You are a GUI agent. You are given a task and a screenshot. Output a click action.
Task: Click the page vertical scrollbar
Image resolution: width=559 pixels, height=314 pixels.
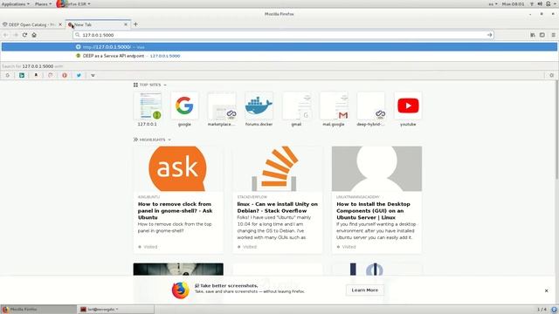point(557,130)
